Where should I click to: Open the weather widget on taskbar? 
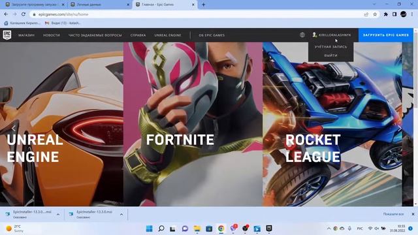(15, 228)
